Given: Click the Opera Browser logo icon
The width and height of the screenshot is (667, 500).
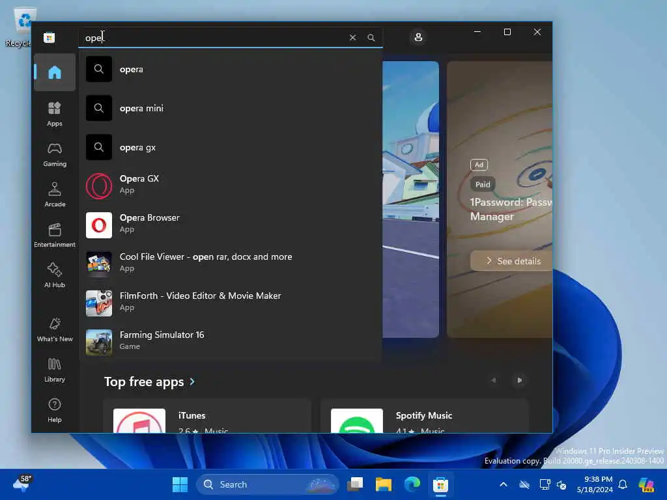Looking at the screenshot, I should pyautogui.click(x=99, y=225).
